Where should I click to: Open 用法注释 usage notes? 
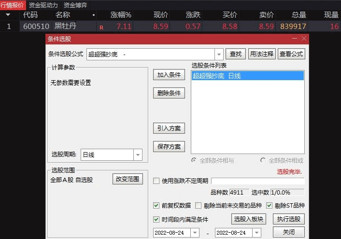click(x=262, y=54)
